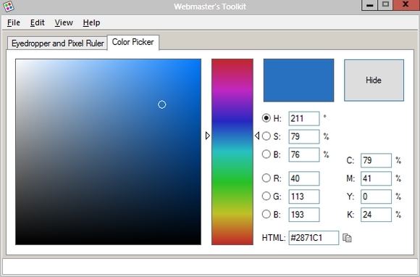420x277 pixels.
Task: Click the left hue slider arrow marker
Action: point(208,136)
